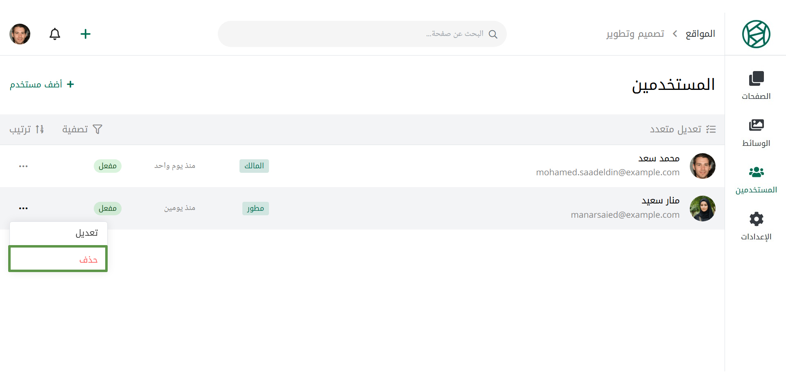Viewport: 786px width, 384px height.
Task: Enable تعديل متعدد multi-edit mode
Action: 683,129
